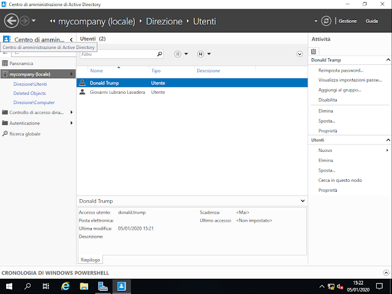Select the Riepilogo tab

coord(90,260)
